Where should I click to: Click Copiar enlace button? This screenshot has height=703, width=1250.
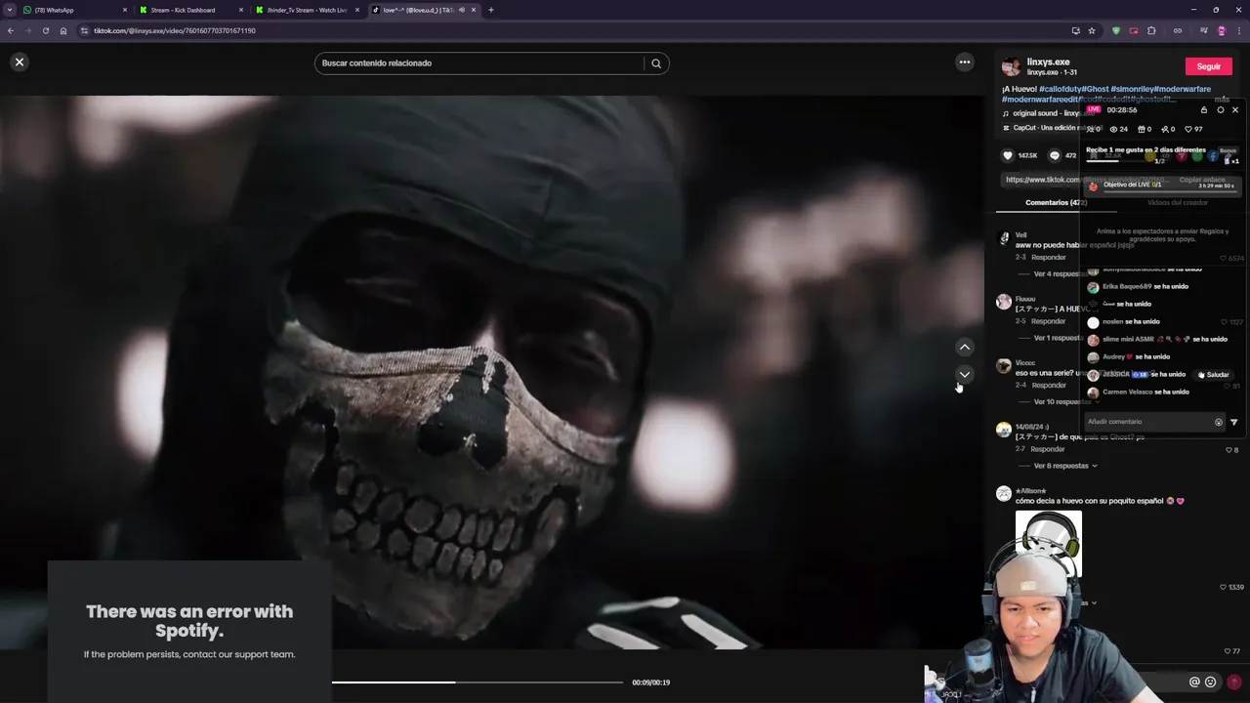(1202, 180)
